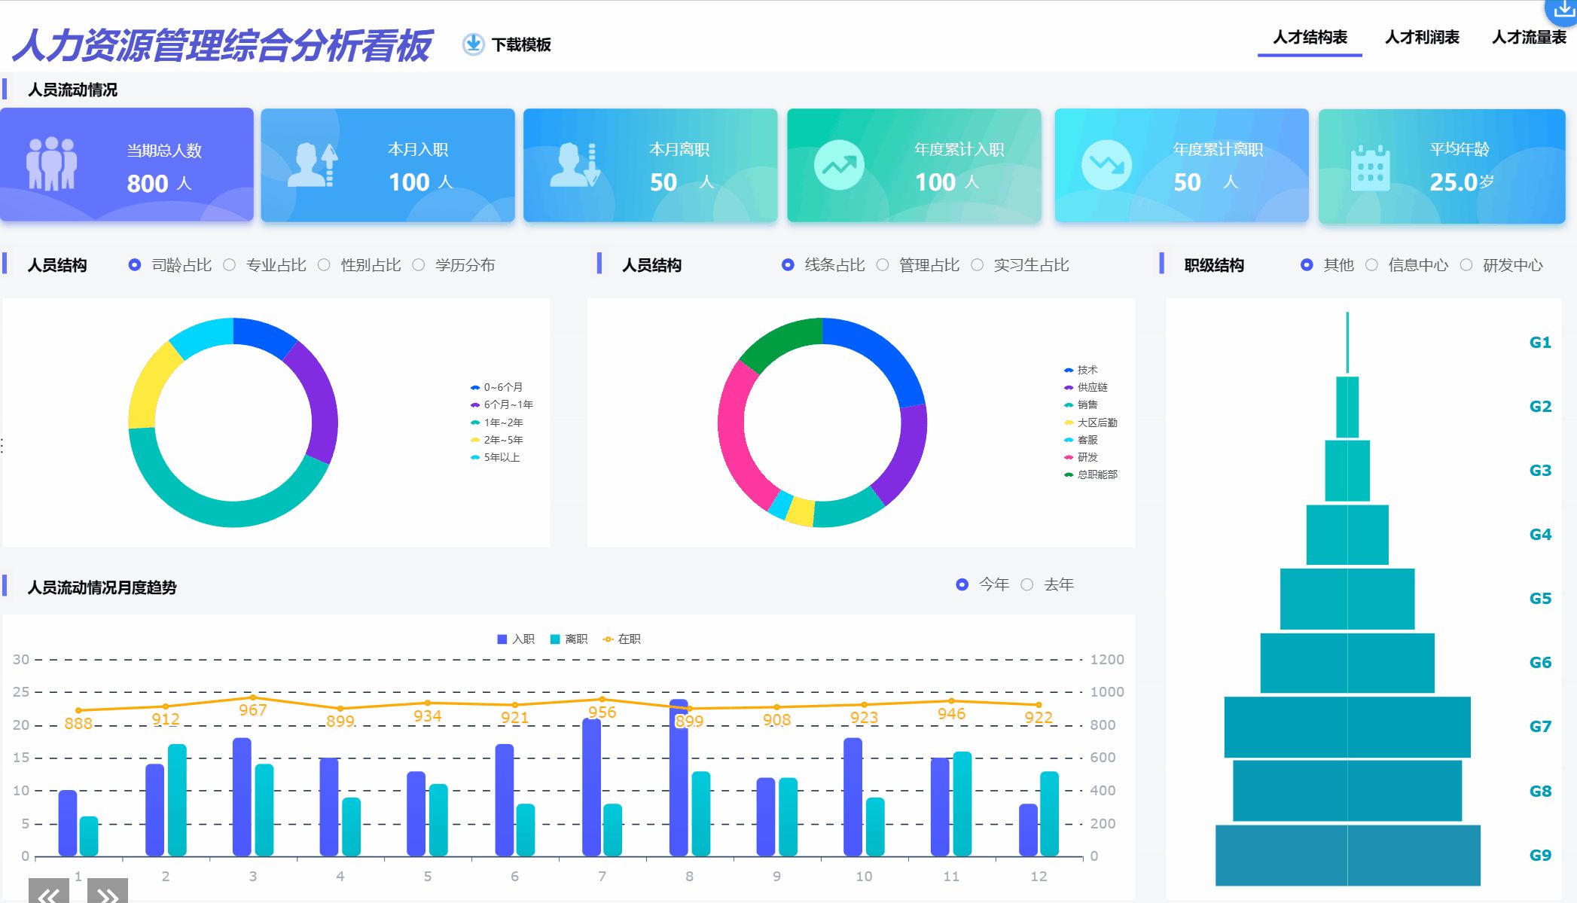Viewport: 1577px width, 903px height.
Task: Click the blue download icon at top-right corner
Action: pyautogui.click(x=1563, y=11)
